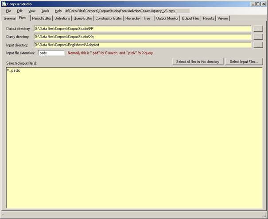Click Select all files in this directory

click(198, 61)
